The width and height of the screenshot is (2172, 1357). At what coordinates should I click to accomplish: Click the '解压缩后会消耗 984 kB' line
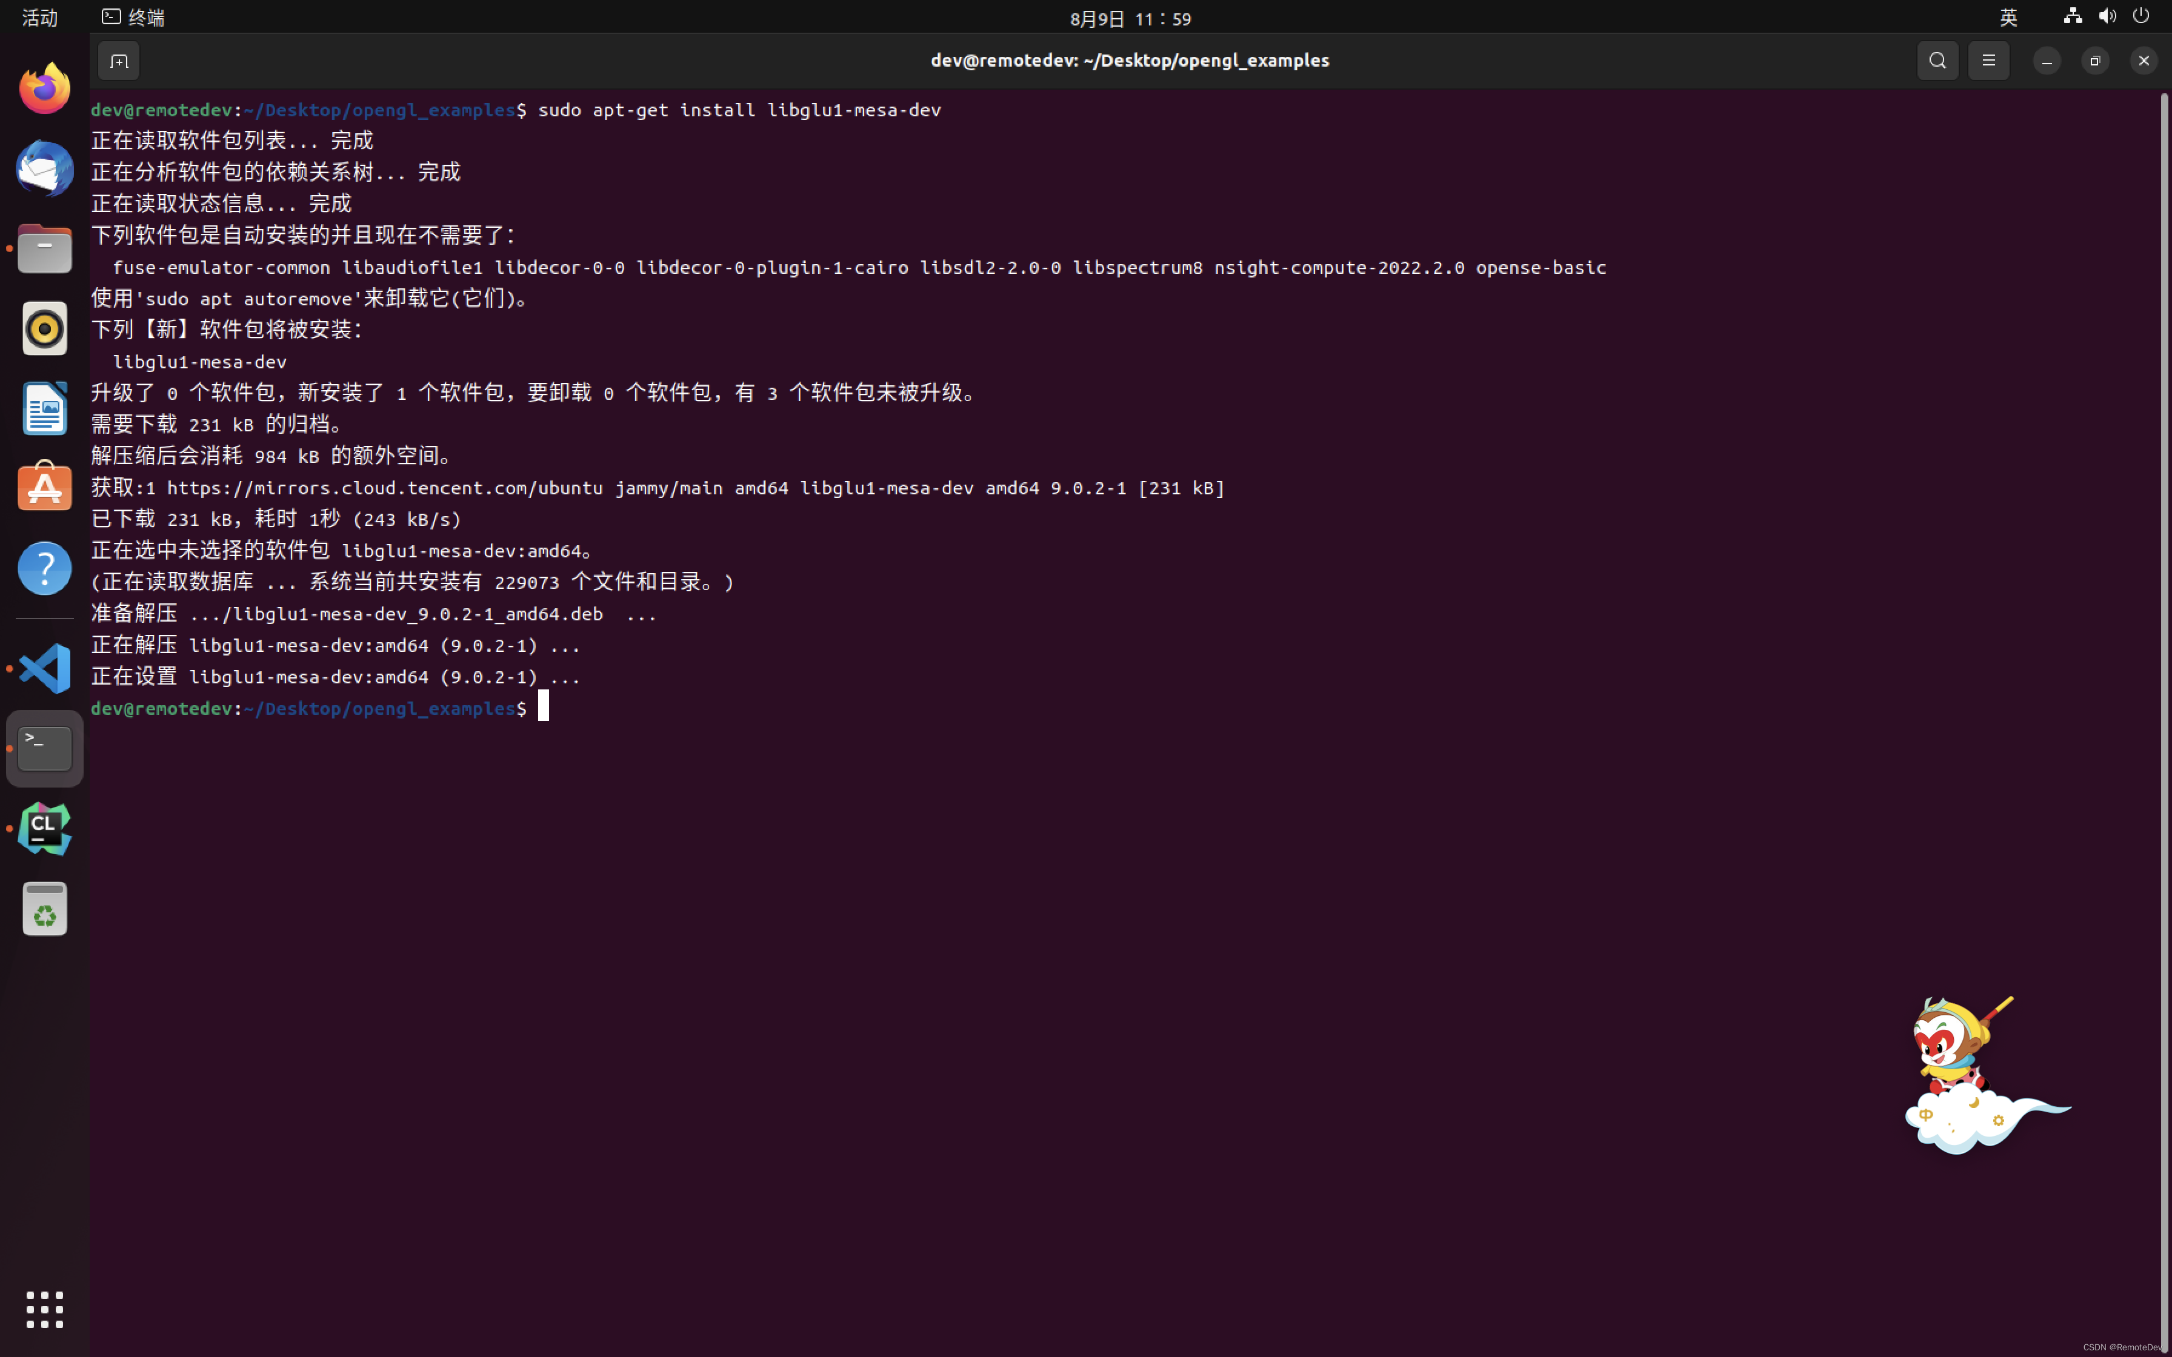[x=272, y=456]
